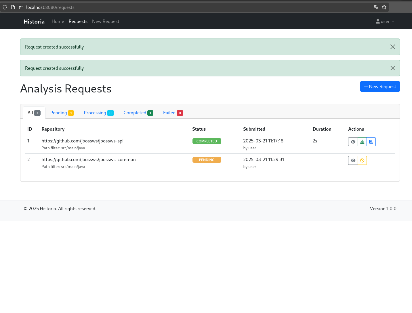
Task: Dismiss the second success notification
Action: (x=392, y=68)
